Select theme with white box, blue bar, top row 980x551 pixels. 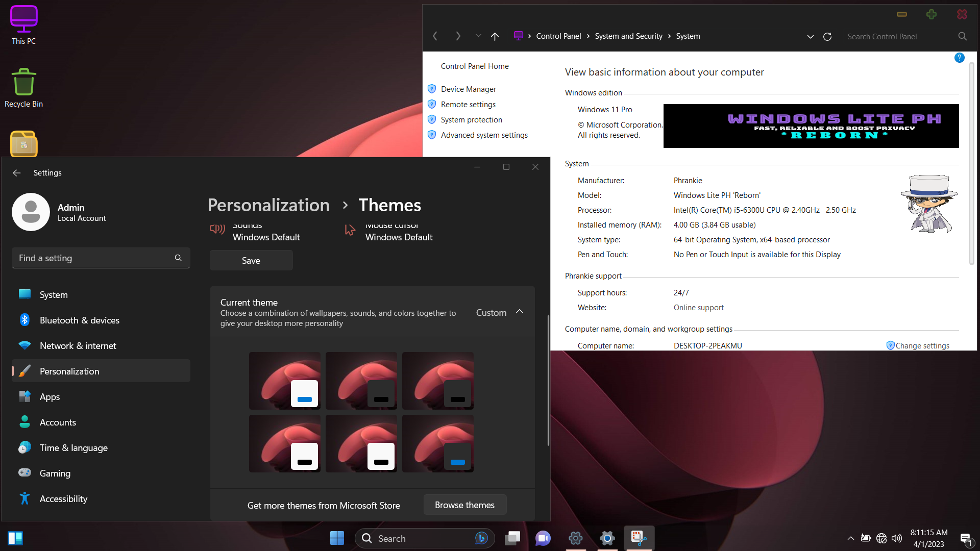click(x=285, y=381)
